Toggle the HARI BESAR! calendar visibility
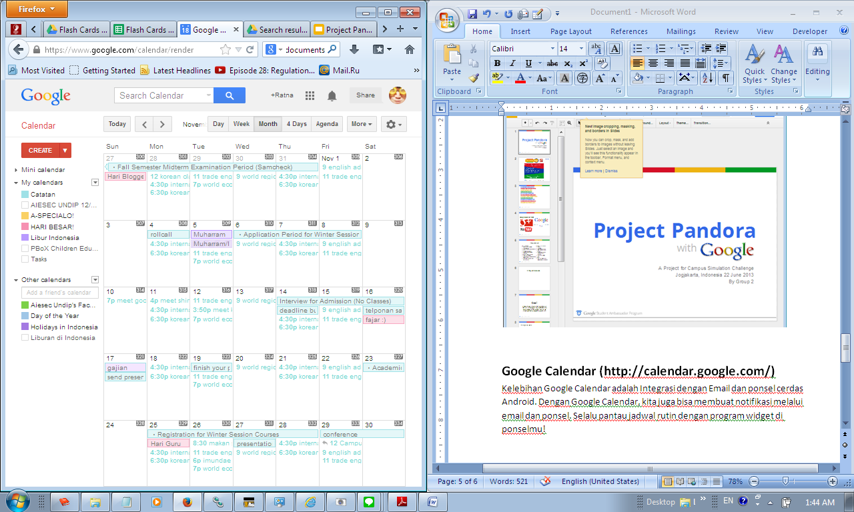Viewport: 854px width, 512px height. click(x=25, y=227)
